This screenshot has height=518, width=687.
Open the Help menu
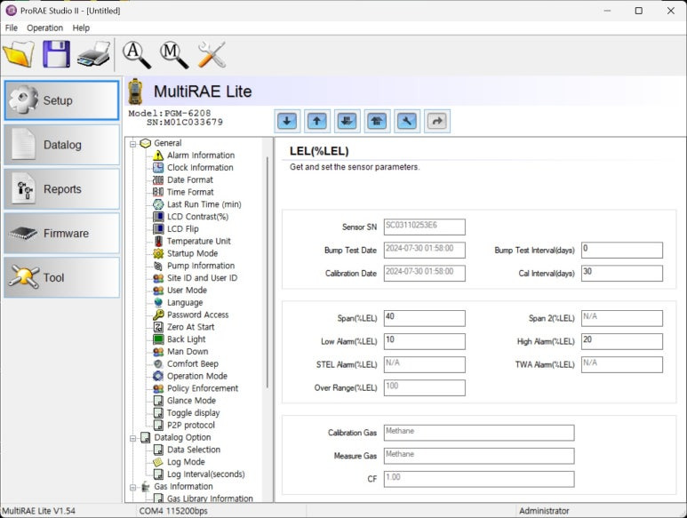click(81, 28)
